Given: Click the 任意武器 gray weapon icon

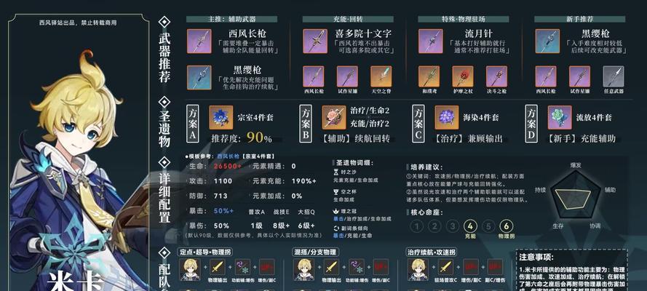Looking at the screenshot, I should (x=614, y=76).
